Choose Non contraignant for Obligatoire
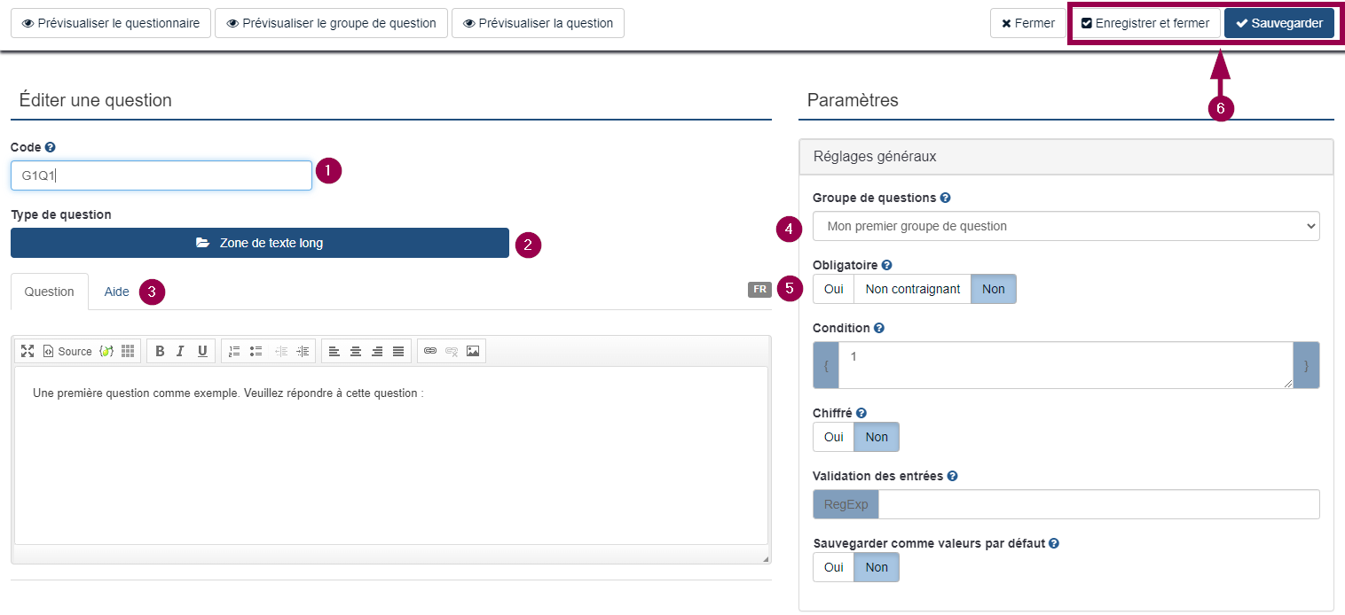This screenshot has height=615, width=1345. click(x=912, y=289)
